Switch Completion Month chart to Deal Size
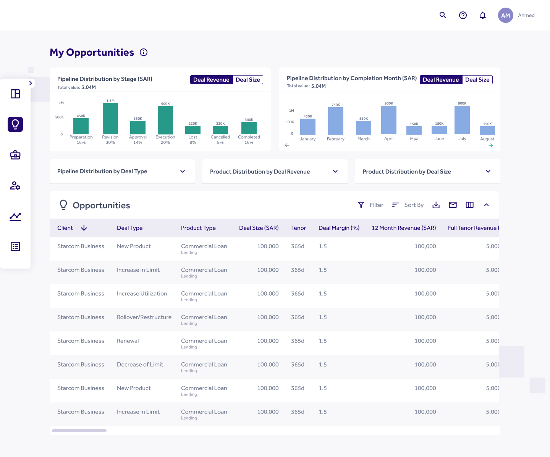This screenshot has height=457, width=550. click(x=477, y=80)
